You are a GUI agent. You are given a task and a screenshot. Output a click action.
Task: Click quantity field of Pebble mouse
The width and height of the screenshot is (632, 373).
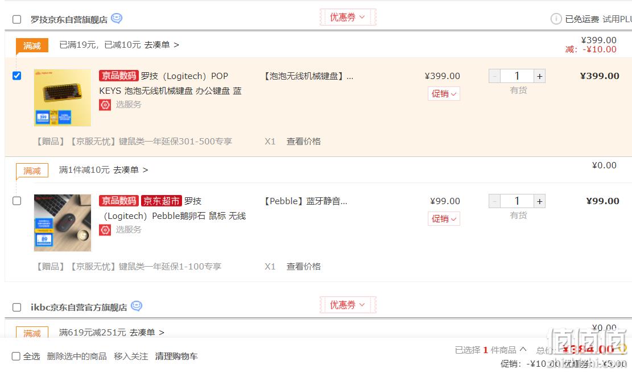coord(517,201)
